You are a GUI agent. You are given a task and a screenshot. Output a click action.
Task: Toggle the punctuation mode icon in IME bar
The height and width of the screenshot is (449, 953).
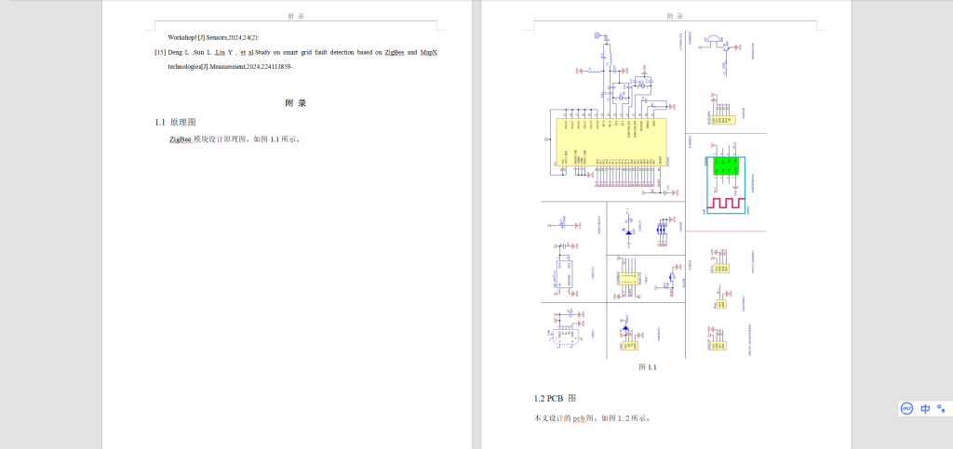point(941,408)
